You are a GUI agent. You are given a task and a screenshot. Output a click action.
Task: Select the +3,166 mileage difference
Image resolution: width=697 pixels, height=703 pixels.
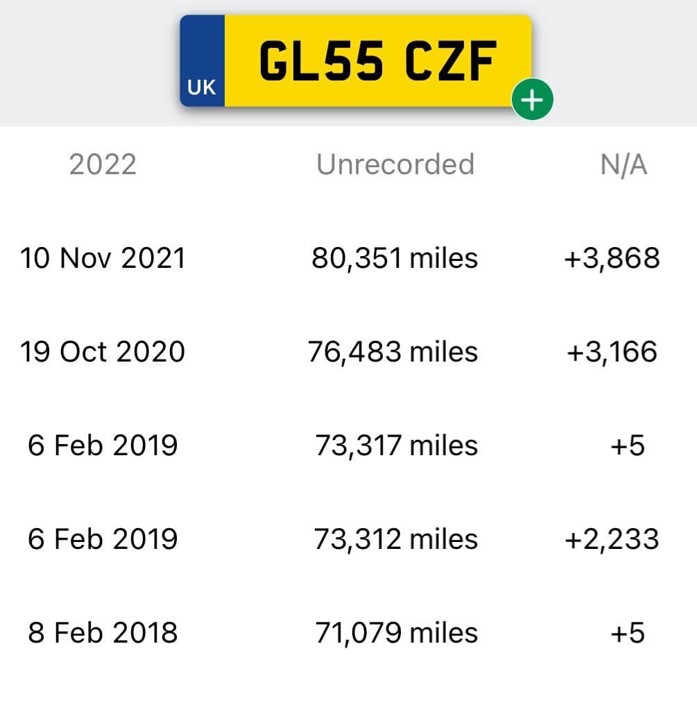tap(612, 351)
